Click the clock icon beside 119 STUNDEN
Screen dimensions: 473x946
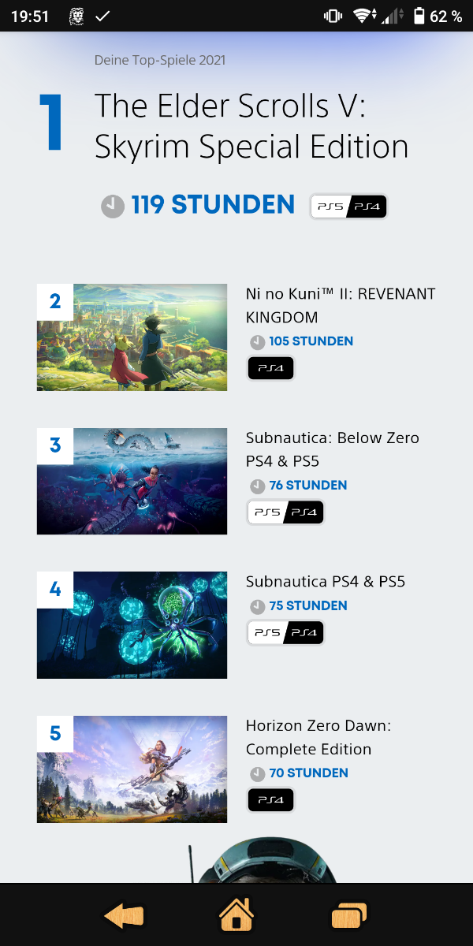point(113,207)
